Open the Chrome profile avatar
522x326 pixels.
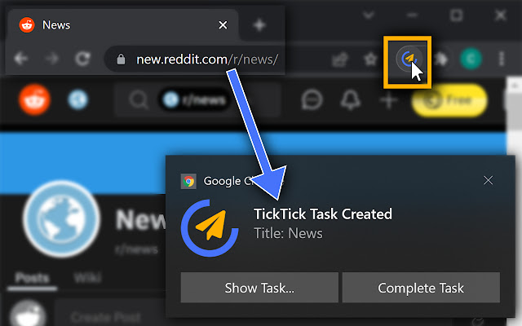471,59
